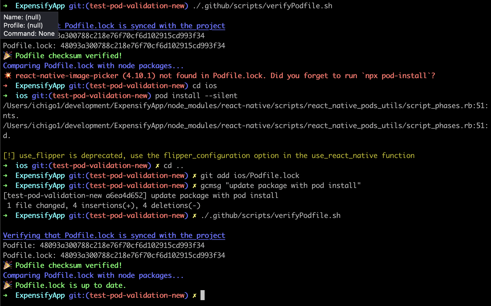
Task: Click the red explosion emoji on the error line
Action: point(8,75)
